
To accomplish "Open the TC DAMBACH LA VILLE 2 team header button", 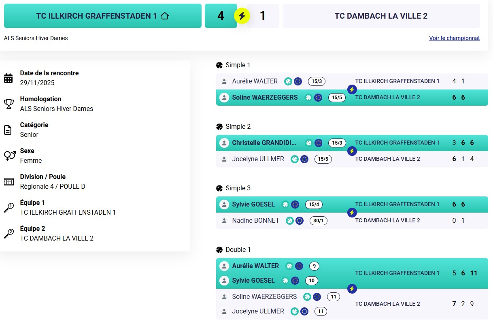I will coord(381,16).
